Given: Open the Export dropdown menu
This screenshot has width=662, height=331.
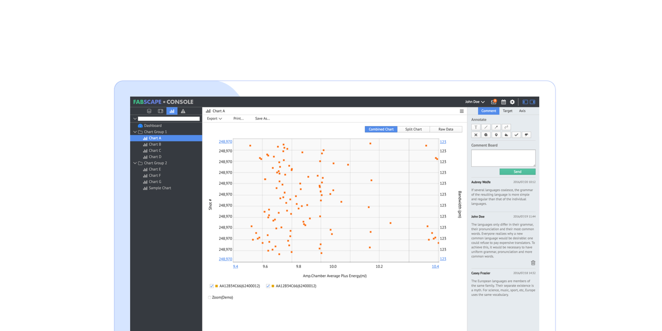Looking at the screenshot, I should (214, 119).
